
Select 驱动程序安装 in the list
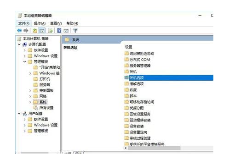[140, 120]
